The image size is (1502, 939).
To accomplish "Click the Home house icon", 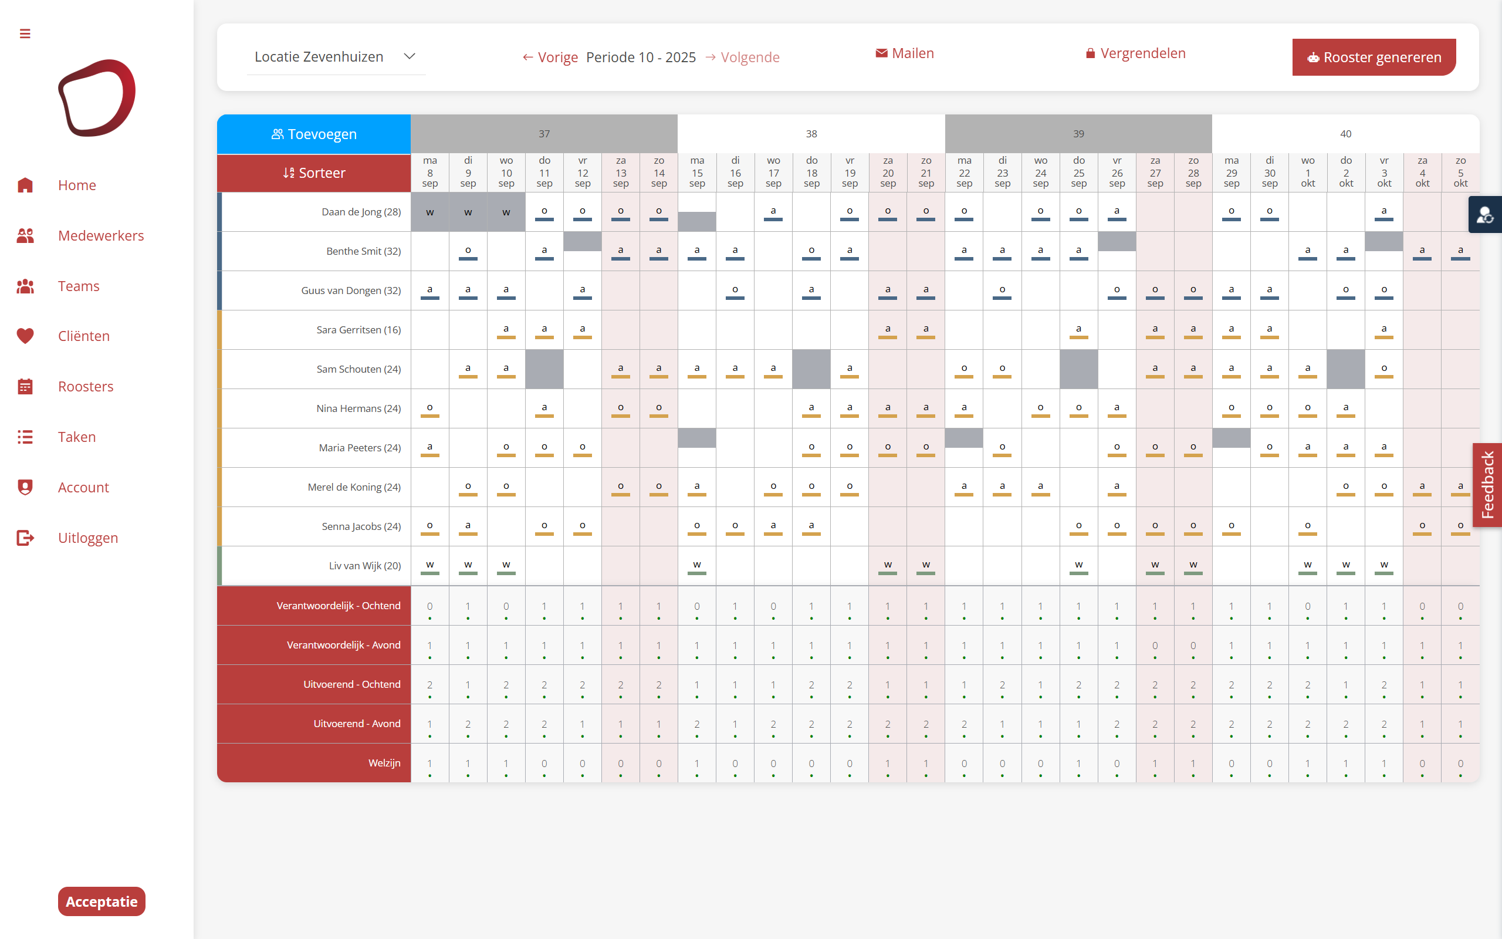I will [x=25, y=185].
